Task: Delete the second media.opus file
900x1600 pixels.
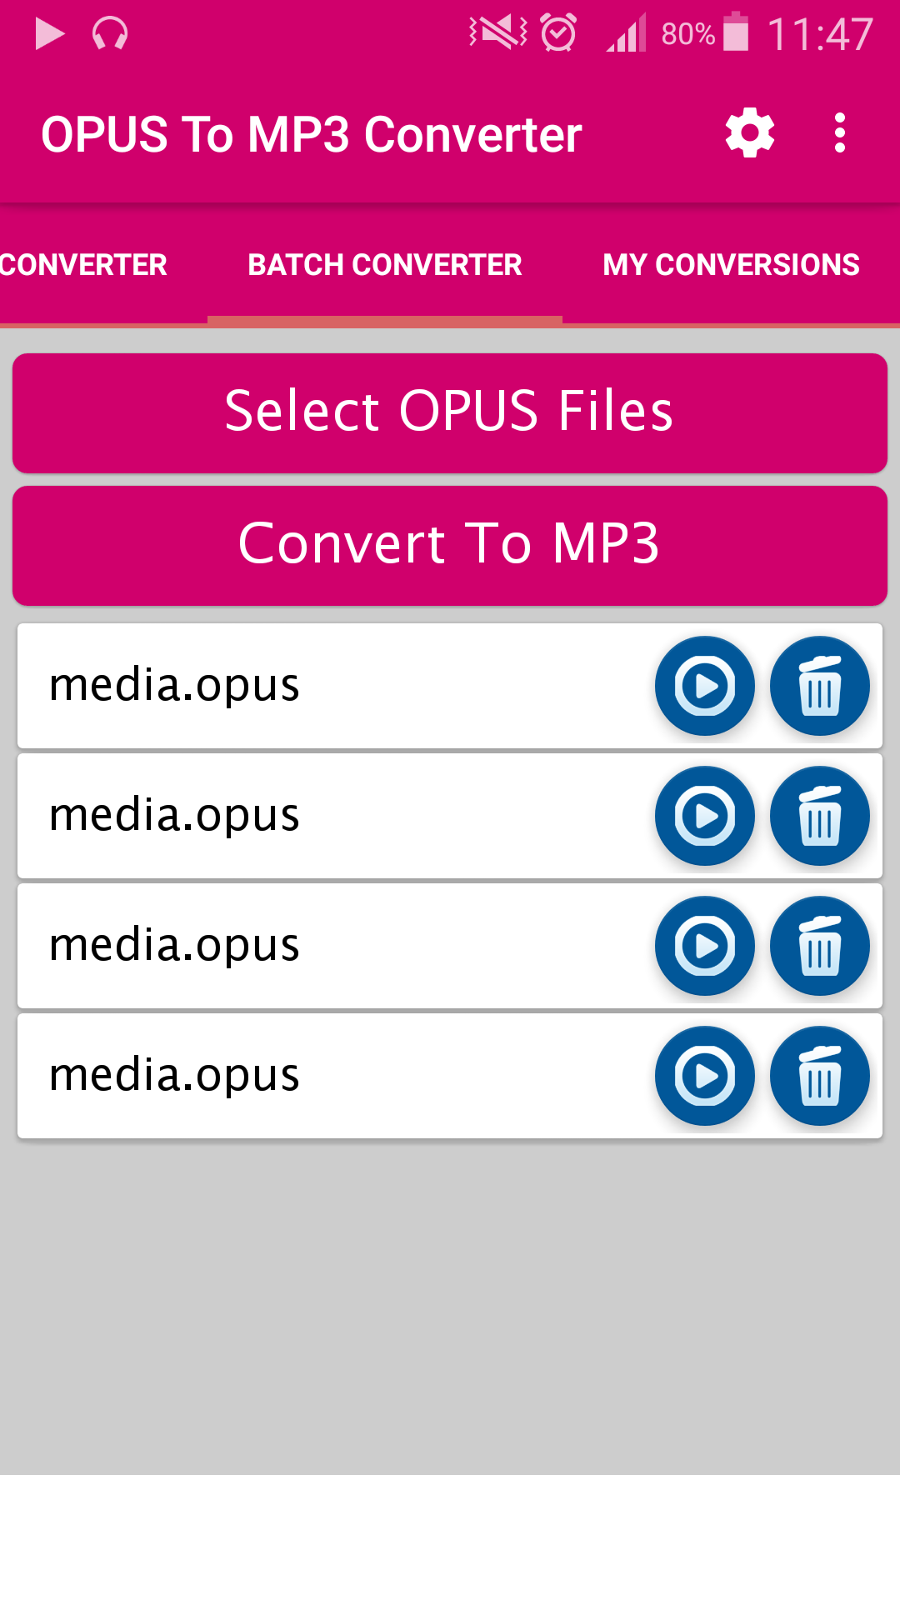Action: click(819, 816)
